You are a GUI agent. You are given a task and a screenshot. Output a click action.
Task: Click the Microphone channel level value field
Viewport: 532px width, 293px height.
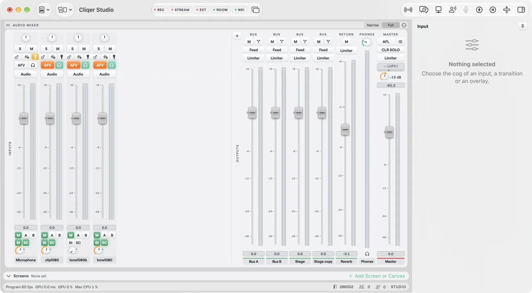pos(26,228)
